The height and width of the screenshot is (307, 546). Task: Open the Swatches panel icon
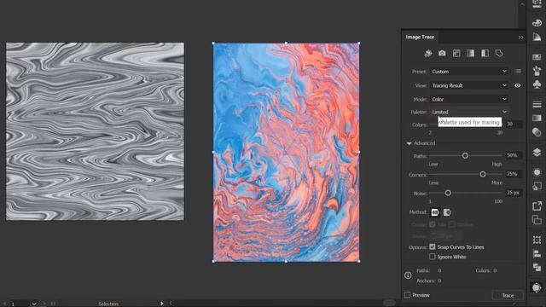(537, 57)
